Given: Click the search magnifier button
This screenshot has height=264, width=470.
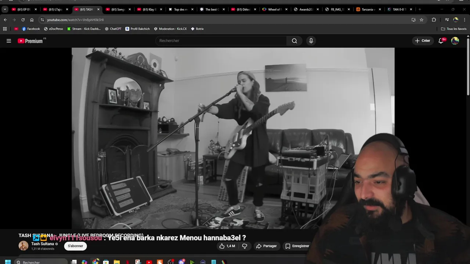Looking at the screenshot, I should coord(294,41).
